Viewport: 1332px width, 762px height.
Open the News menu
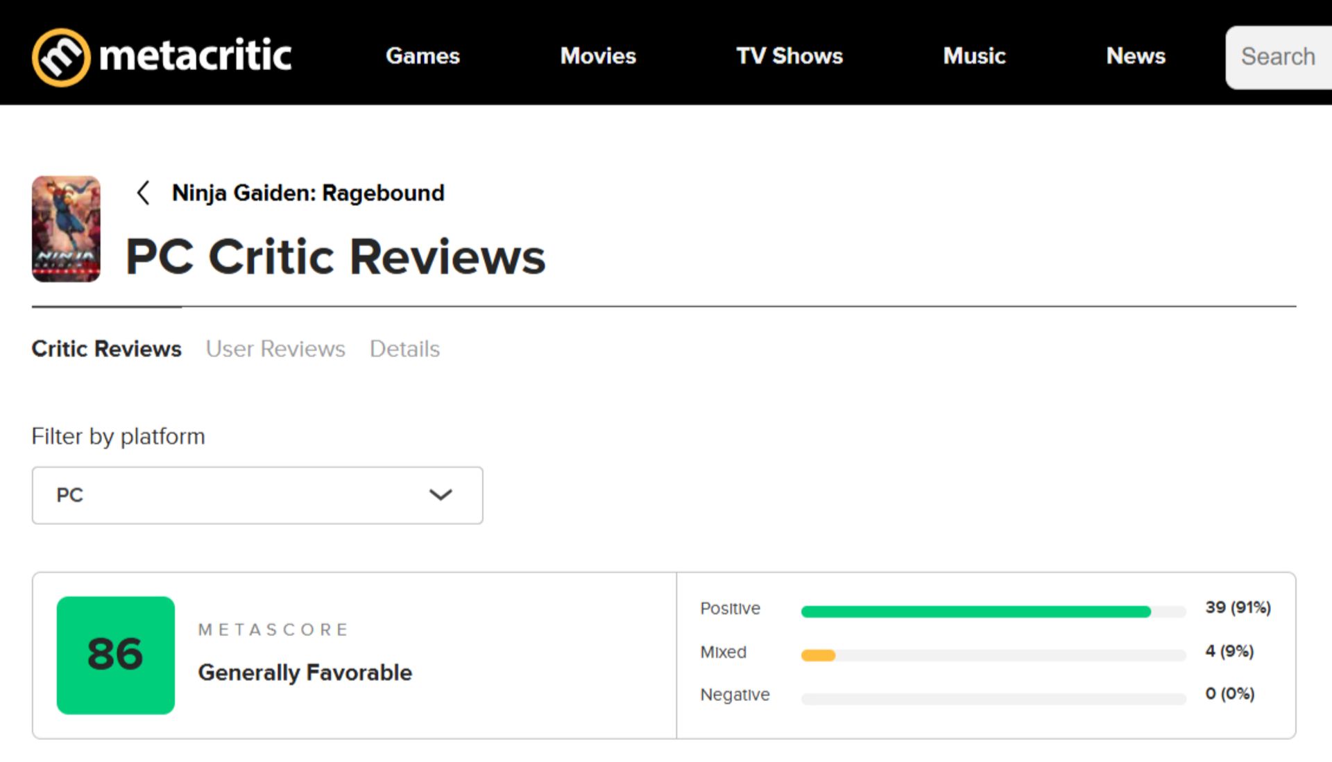coord(1136,56)
